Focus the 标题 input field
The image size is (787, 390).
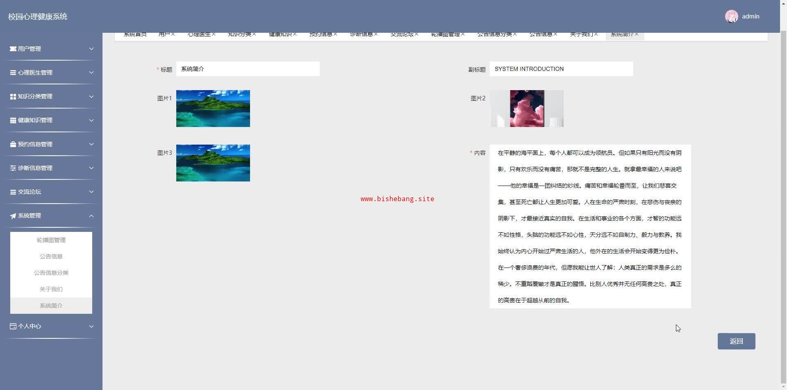pyautogui.click(x=248, y=69)
